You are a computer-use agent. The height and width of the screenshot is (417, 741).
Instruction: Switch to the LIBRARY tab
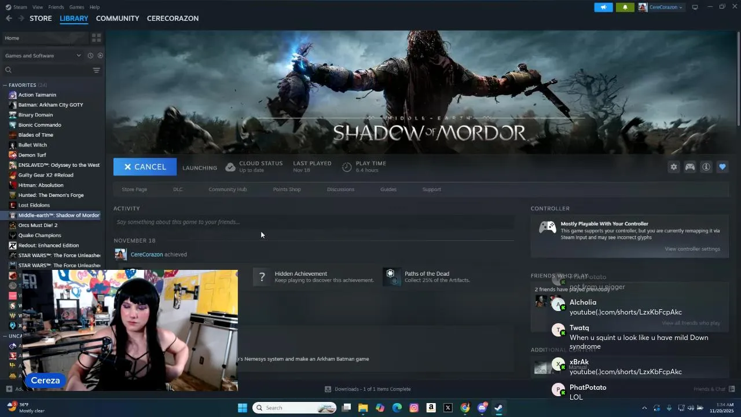coord(74,19)
